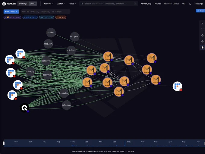This screenshot has width=205, height=154.
Task: Focus the token and address search field
Action: coord(109,4)
